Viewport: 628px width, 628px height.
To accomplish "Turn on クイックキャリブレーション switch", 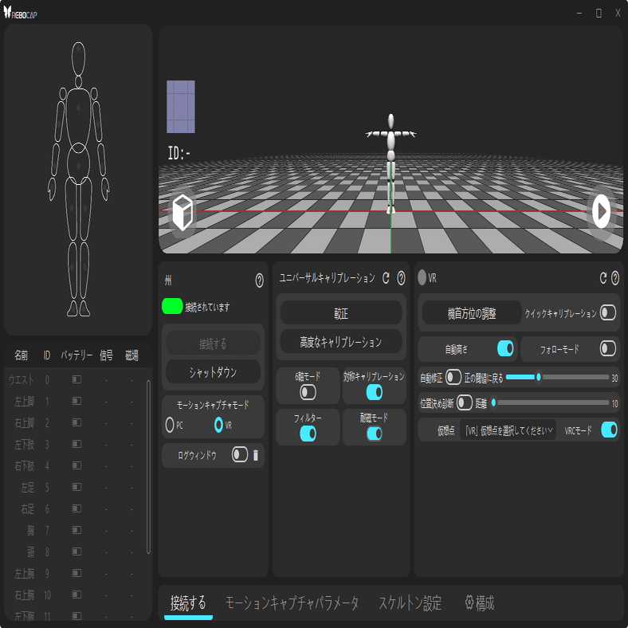I will point(608,313).
